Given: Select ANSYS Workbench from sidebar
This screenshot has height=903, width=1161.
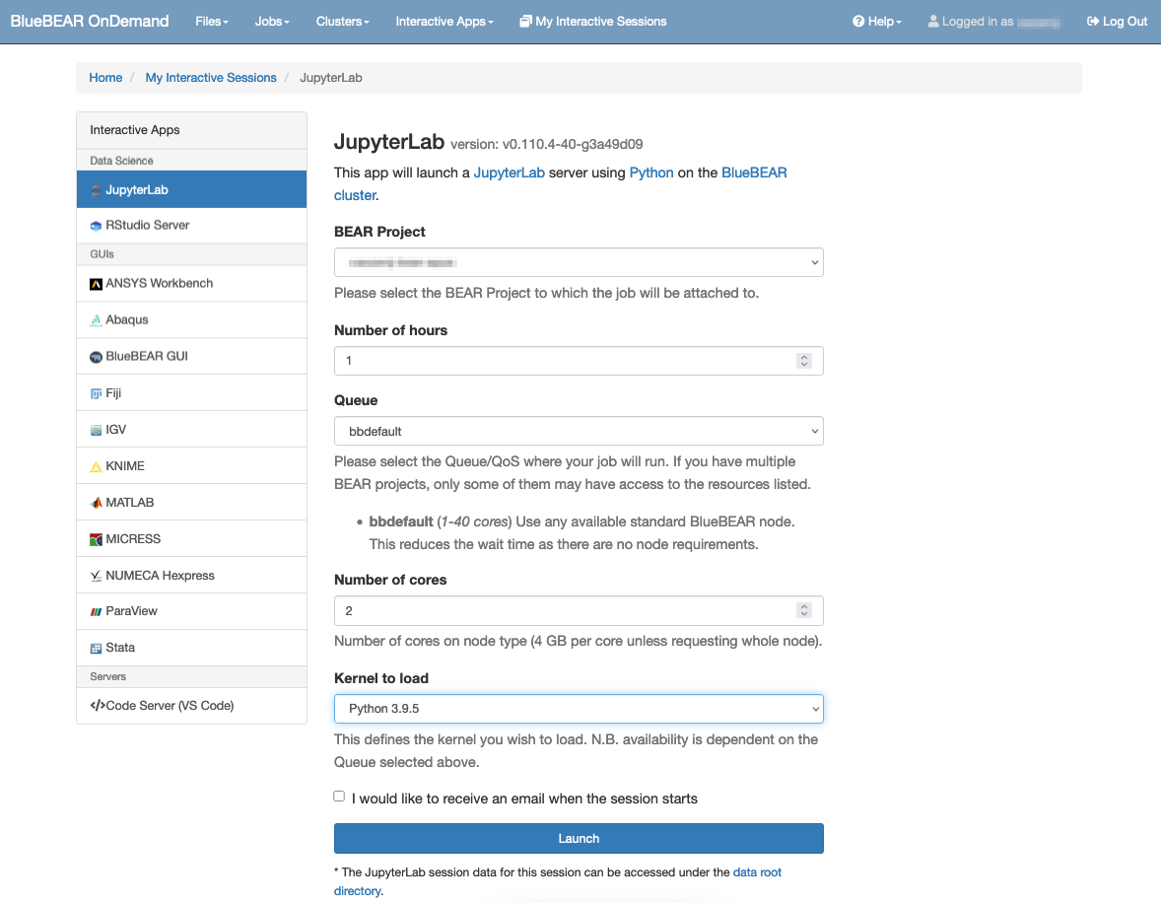Looking at the screenshot, I should click(192, 283).
